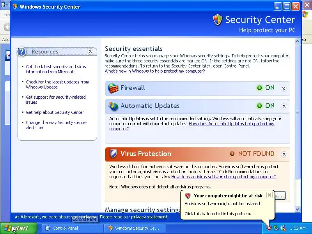The width and height of the screenshot is (312, 234).
Task: Click the 'Manage security settings' heading
Action: click(x=143, y=209)
